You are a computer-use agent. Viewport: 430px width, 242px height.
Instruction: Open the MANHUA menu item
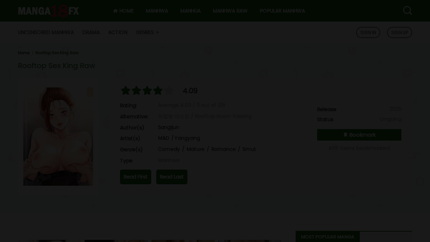[190, 11]
